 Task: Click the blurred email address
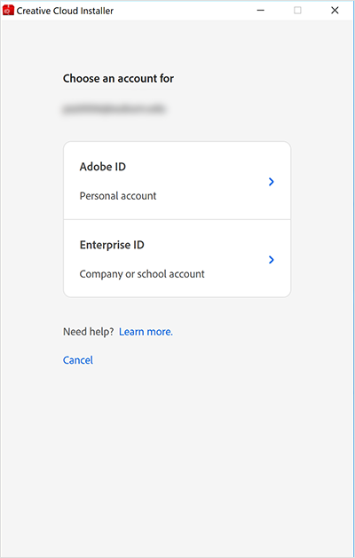click(x=114, y=108)
